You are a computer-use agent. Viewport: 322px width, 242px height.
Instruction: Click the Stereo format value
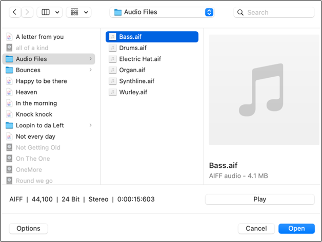98,199
